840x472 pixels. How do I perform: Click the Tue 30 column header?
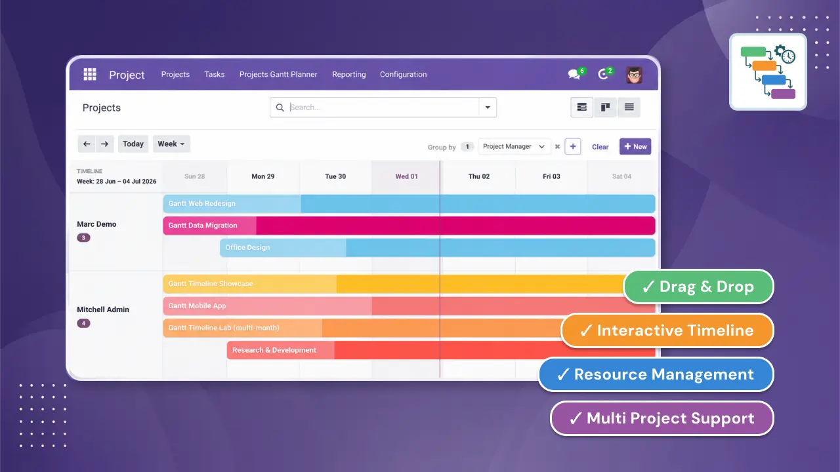tap(335, 176)
